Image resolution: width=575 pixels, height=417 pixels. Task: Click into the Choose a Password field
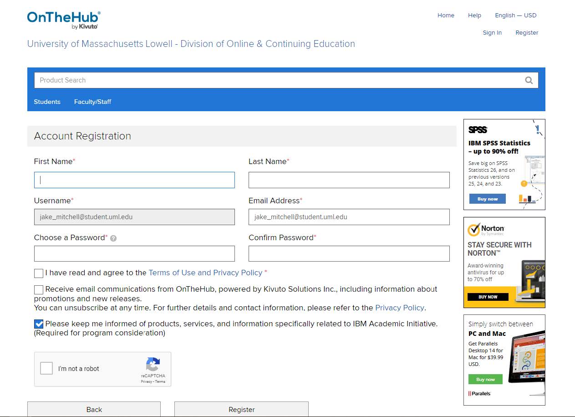134,254
